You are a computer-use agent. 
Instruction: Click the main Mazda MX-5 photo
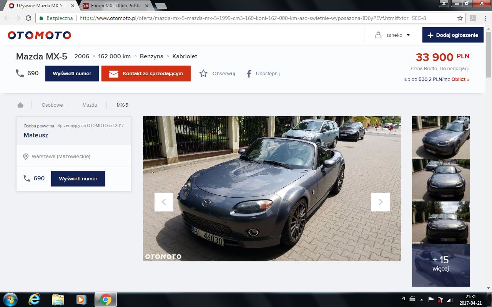(x=272, y=189)
